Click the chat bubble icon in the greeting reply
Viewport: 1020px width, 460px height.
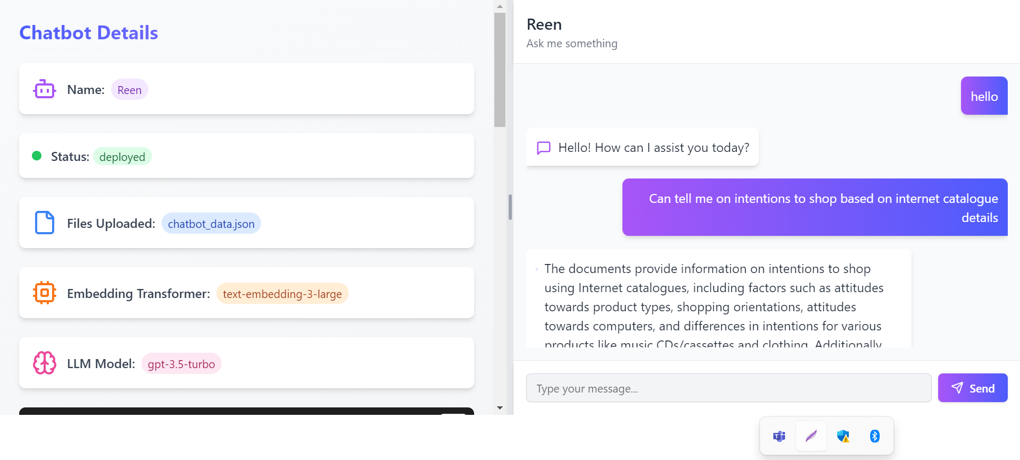click(543, 148)
